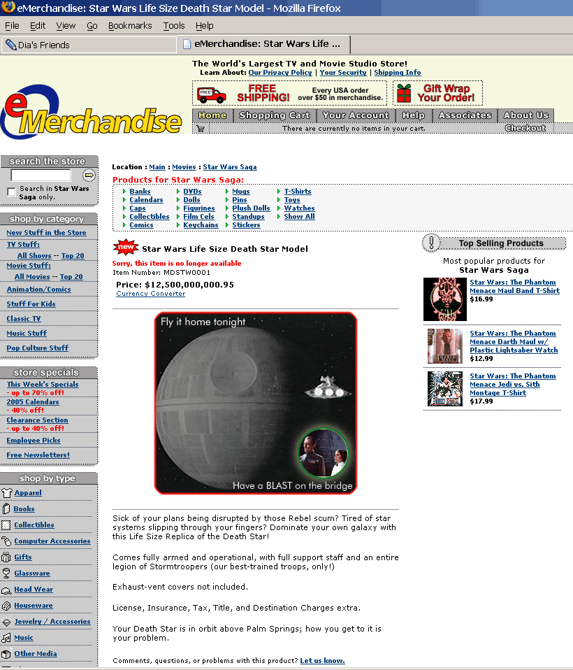Click the Collectibles icon in shop by type
Image resolution: width=573 pixels, height=670 pixels.
tap(6, 525)
